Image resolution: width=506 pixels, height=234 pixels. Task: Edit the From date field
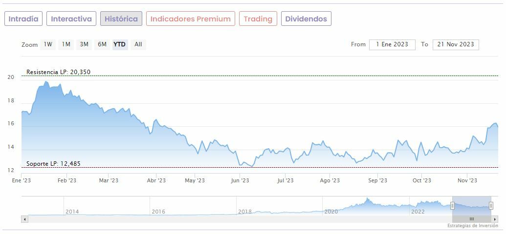click(392, 44)
